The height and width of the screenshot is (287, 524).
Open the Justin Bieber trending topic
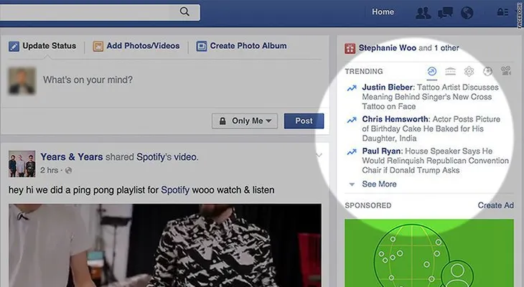coord(388,88)
